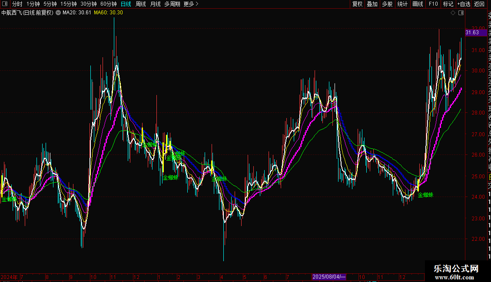Image resolution: width=491 pixels, height=282 pixels.
Task: Click the MA20: 30.61 indicator value
Action: (77, 13)
